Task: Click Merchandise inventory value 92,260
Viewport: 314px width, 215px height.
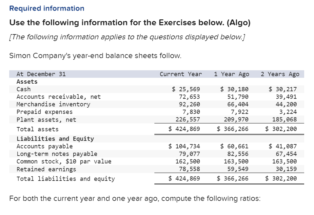Action: tap(189, 104)
